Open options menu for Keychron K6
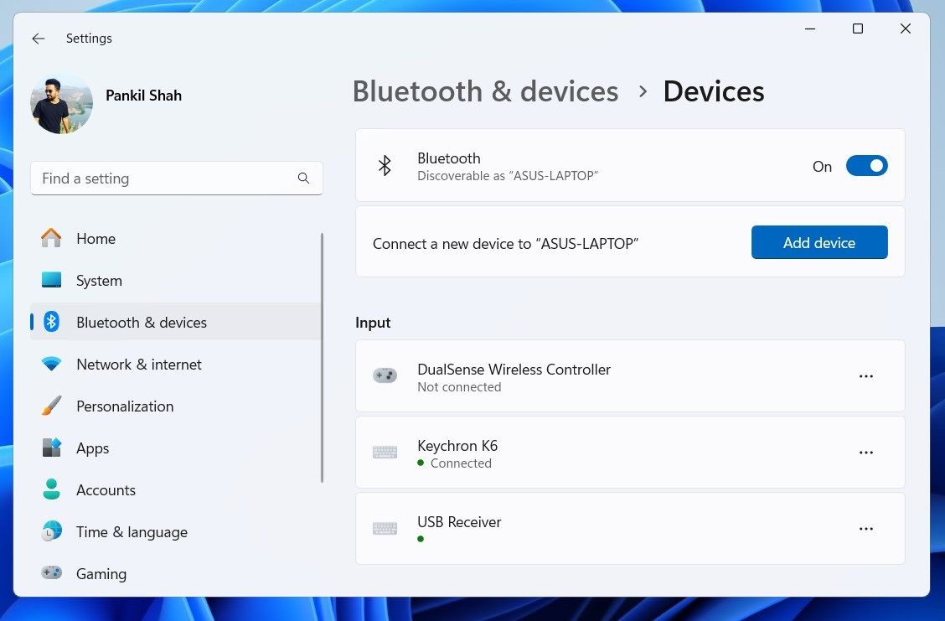This screenshot has height=621, width=945. [x=866, y=452]
